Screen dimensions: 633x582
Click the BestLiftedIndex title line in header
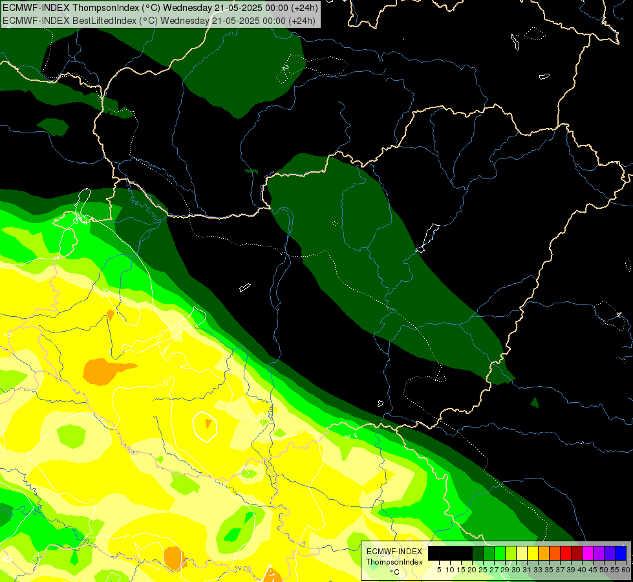pos(159,21)
